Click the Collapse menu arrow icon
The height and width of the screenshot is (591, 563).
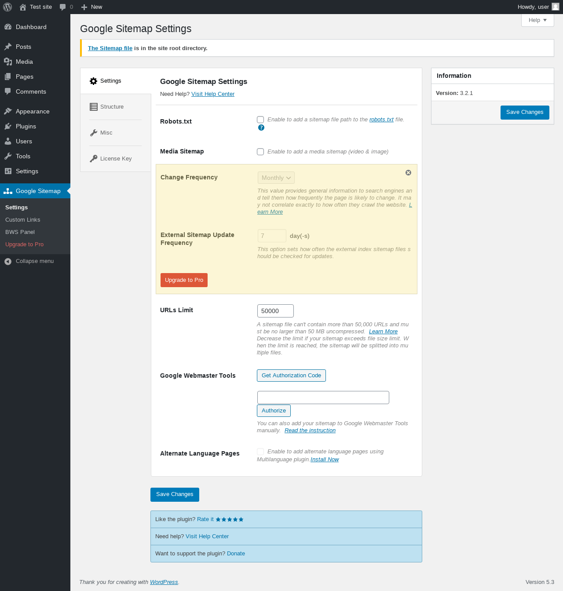click(8, 261)
